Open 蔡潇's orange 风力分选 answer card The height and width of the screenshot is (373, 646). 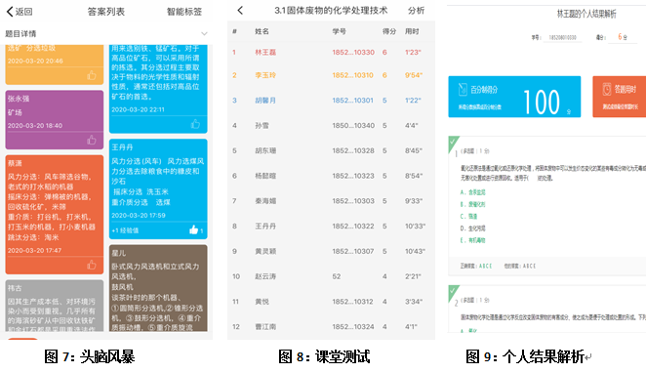point(55,214)
